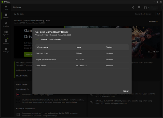Open the Settings gear in the sidebar
163x118 pixels.
point(6,50)
